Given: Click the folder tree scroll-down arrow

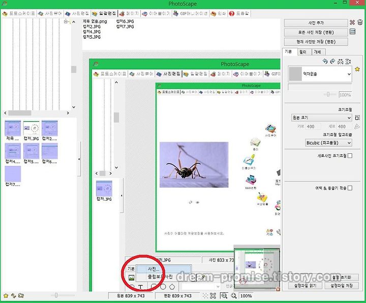Looking at the screenshot, I should [74, 107].
